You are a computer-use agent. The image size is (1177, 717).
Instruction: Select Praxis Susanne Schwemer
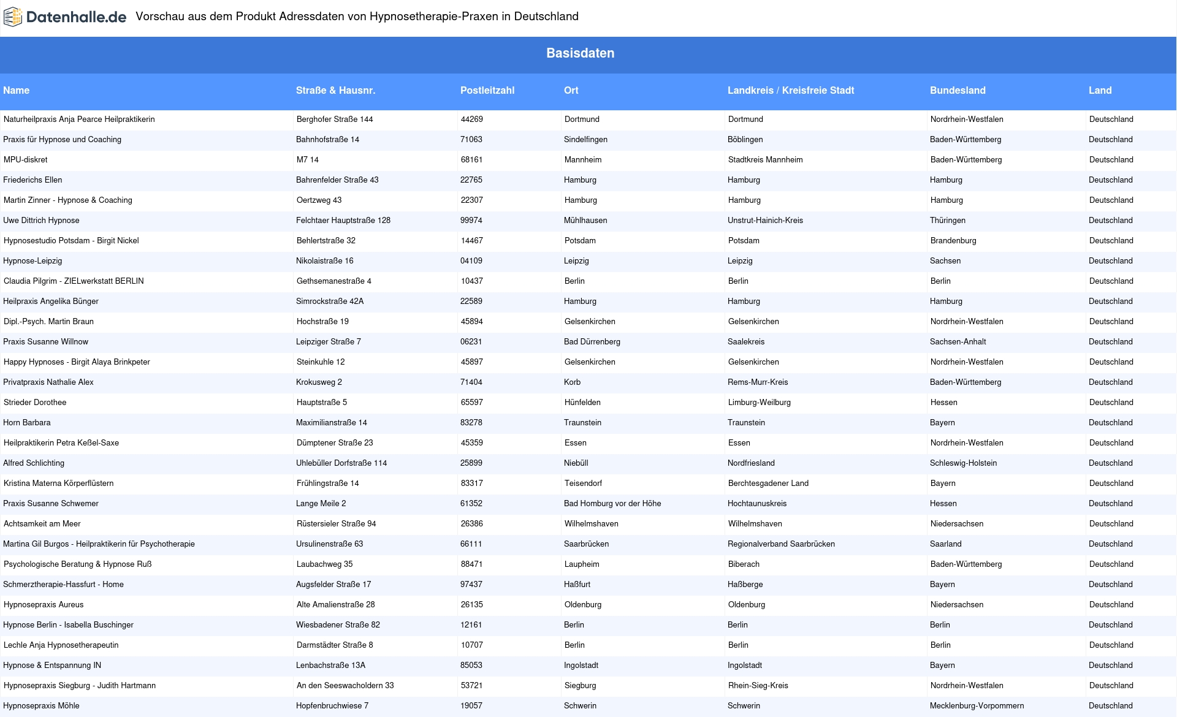51,504
